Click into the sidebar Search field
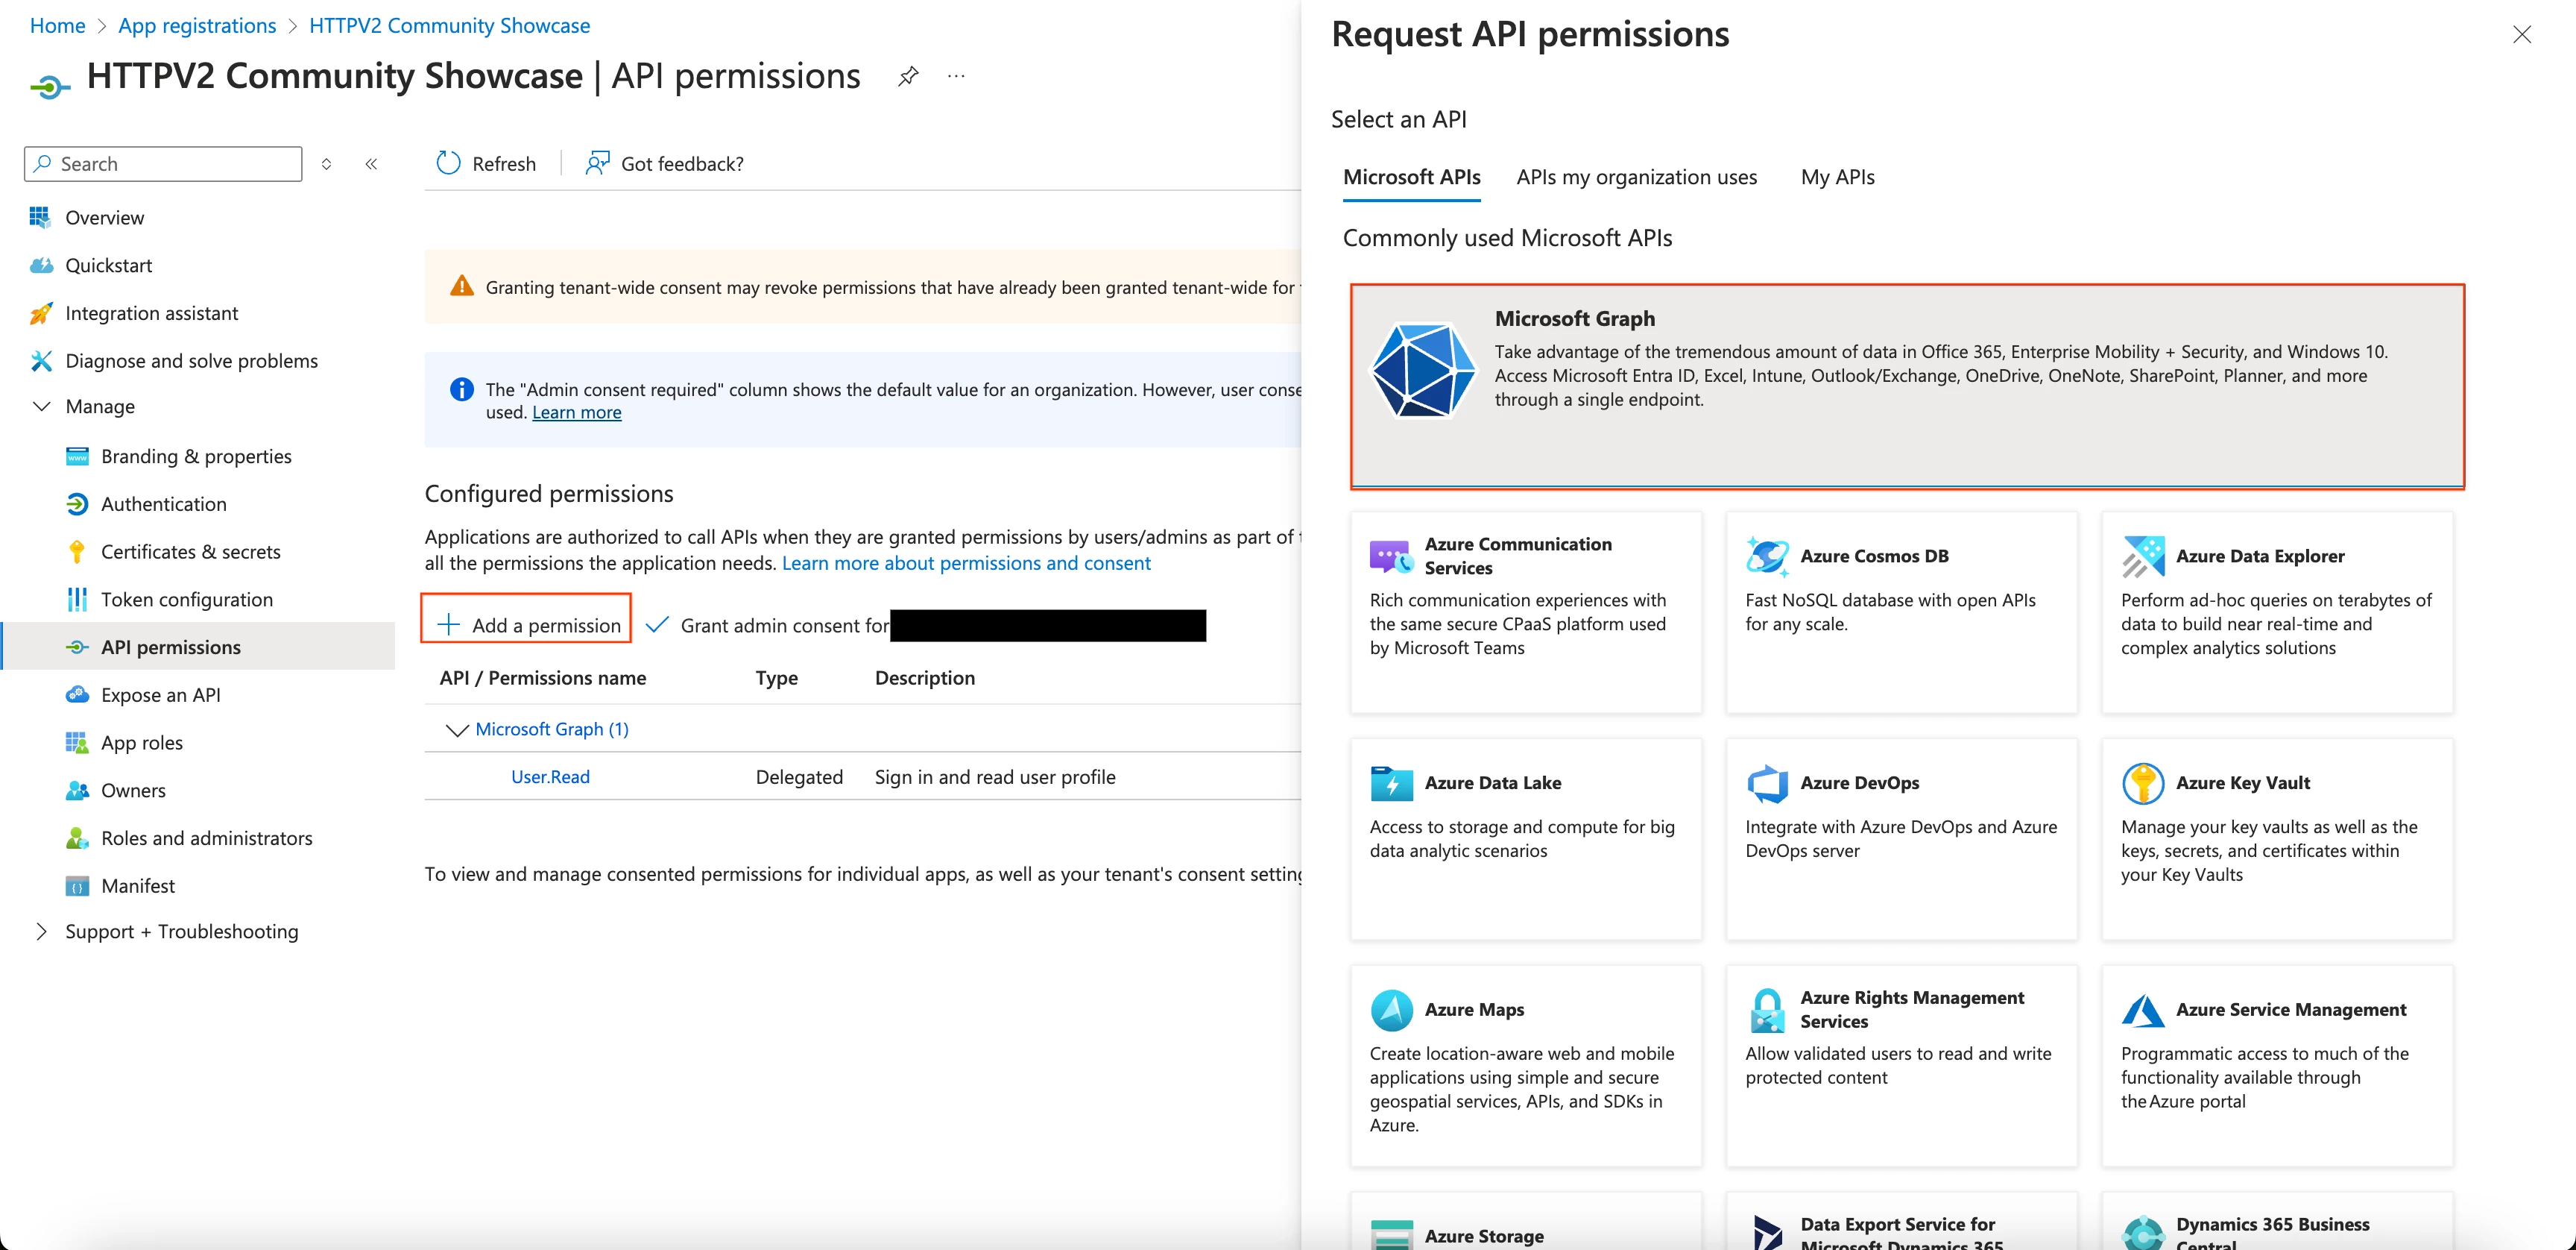2576x1250 pixels. pyautogui.click(x=163, y=164)
